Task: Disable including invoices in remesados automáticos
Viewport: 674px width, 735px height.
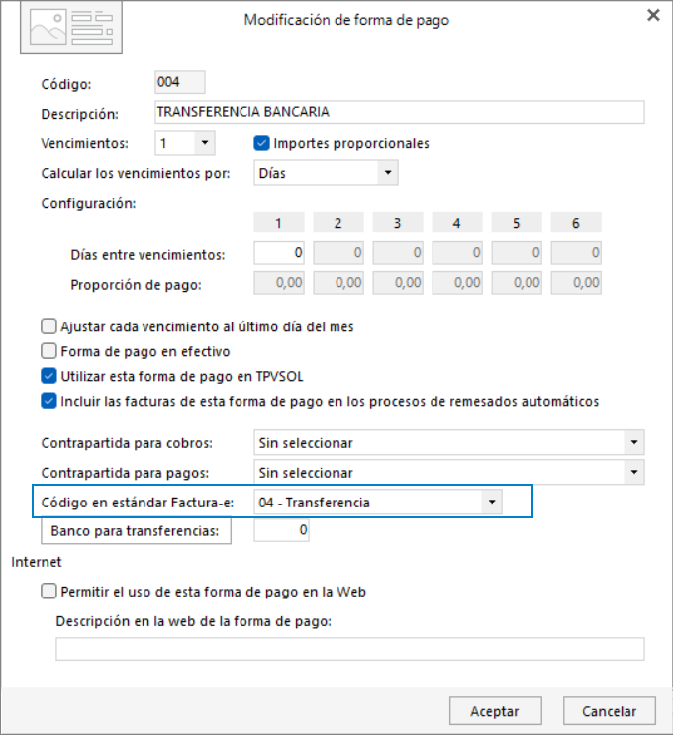Action: coord(48,401)
